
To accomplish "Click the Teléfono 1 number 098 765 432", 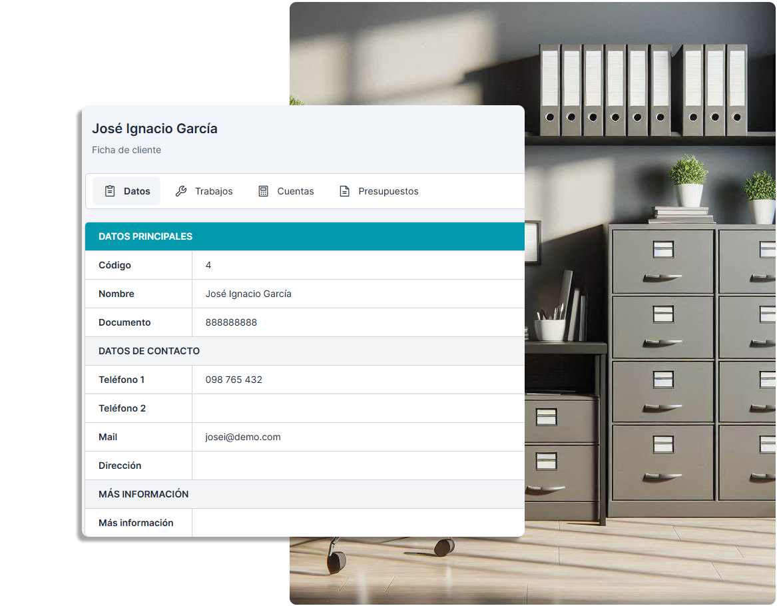I will 234,380.
